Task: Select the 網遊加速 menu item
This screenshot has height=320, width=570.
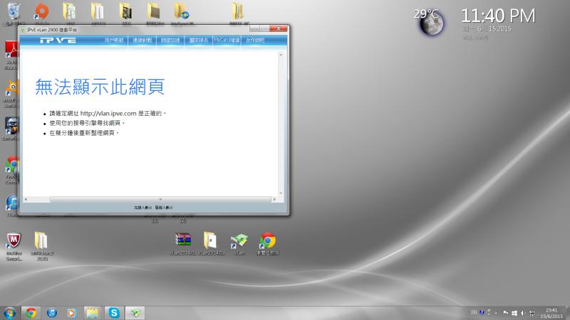Action: [x=170, y=41]
